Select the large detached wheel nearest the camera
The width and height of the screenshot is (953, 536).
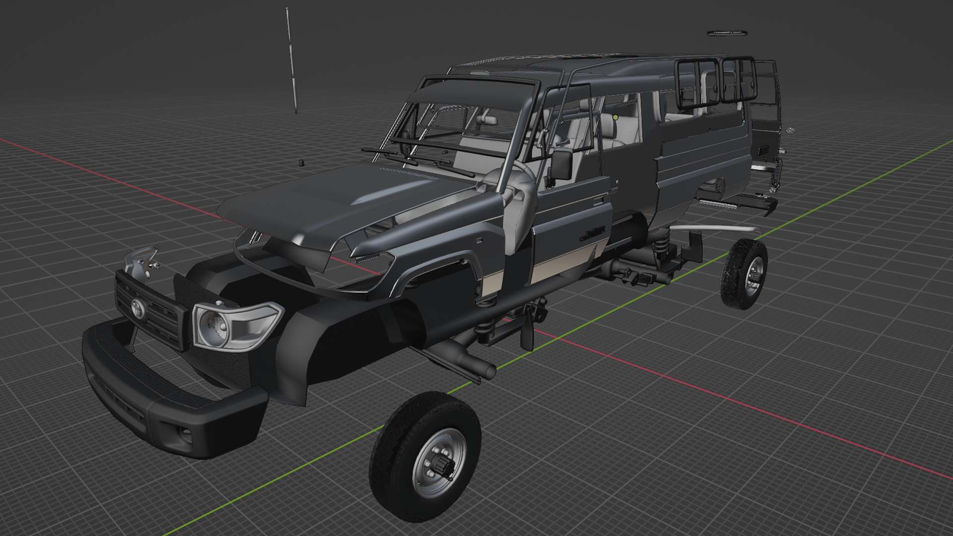pos(425,457)
